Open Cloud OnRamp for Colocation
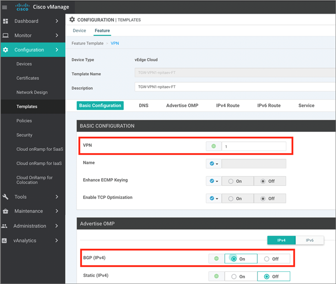This screenshot has width=336, height=284. point(34,180)
